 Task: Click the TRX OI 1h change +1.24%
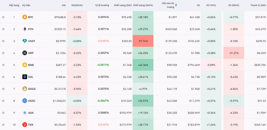pos(211,125)
